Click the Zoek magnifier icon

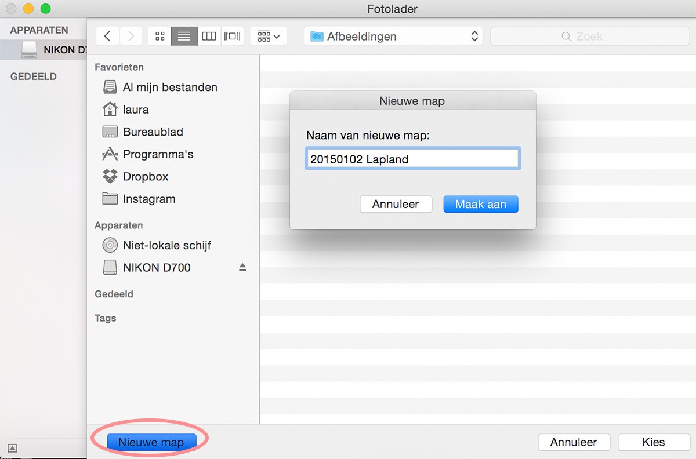click(565, 36)
